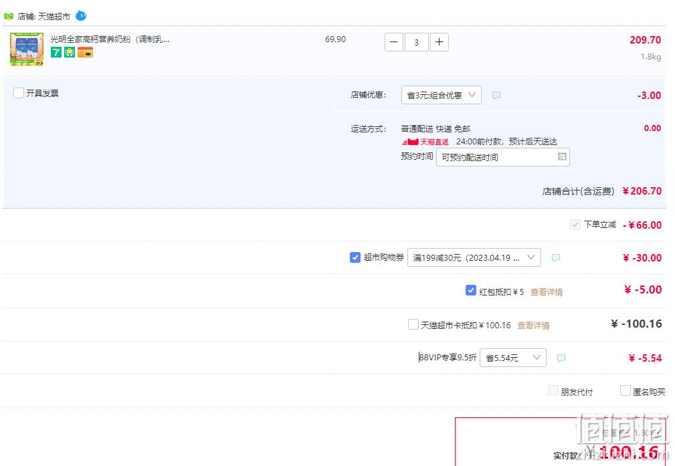The width and height of the screenshot is (675, 466).
Task: Click the 运送方式 label
Action: pyautogui.click(x=369, y=128)
